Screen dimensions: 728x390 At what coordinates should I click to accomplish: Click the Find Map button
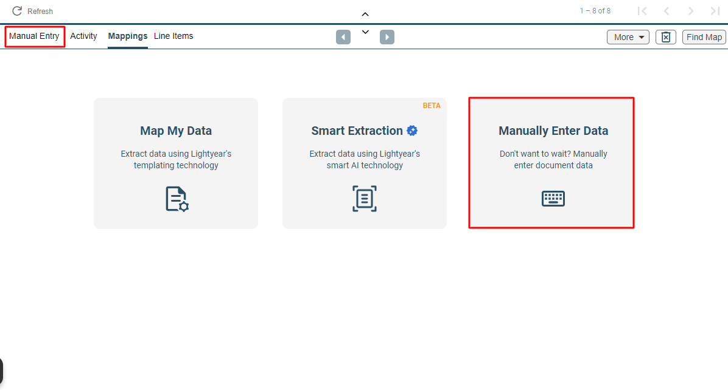tap(704, 37)
